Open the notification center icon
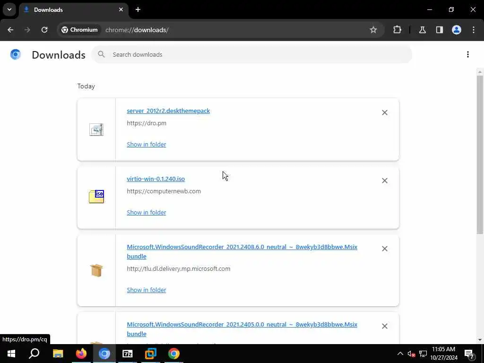This screenshot has height=363, width=484. tap(469, 354)
